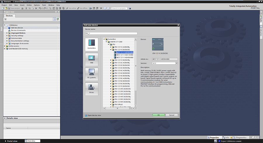The height and width of the screenshot is (143, 263).
Task: Select the PC systems category button
Action: point(91,74)
